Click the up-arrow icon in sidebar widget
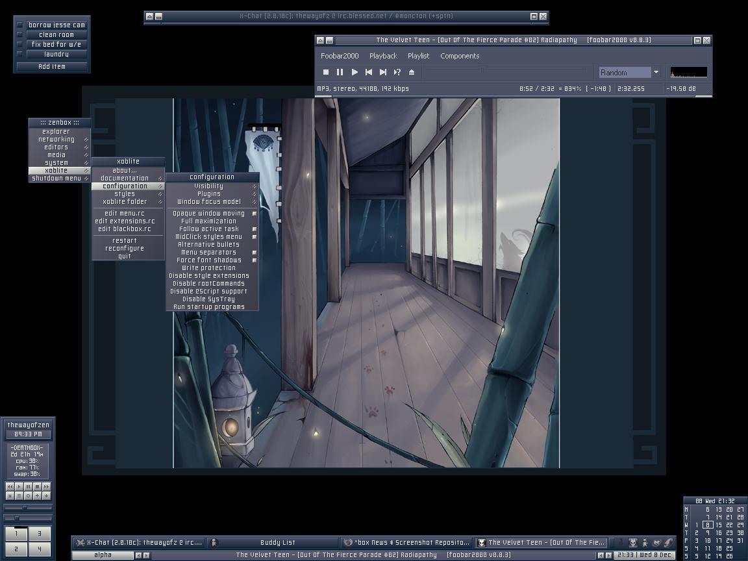Image resolution: width=748 pixels, height=561 pixels. (37, 495)
